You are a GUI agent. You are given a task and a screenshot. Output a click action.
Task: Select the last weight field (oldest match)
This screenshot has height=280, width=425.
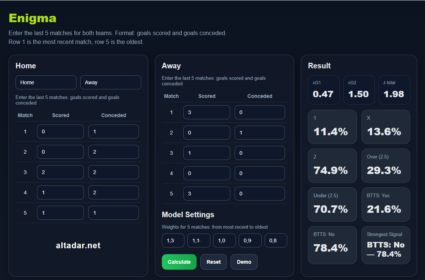tap(276, 240)
